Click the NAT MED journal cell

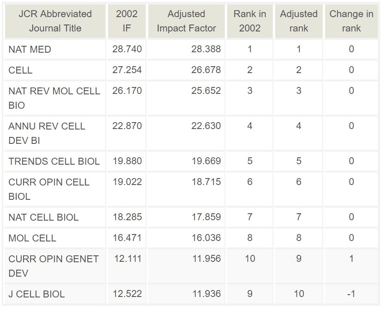pos(55,49)
